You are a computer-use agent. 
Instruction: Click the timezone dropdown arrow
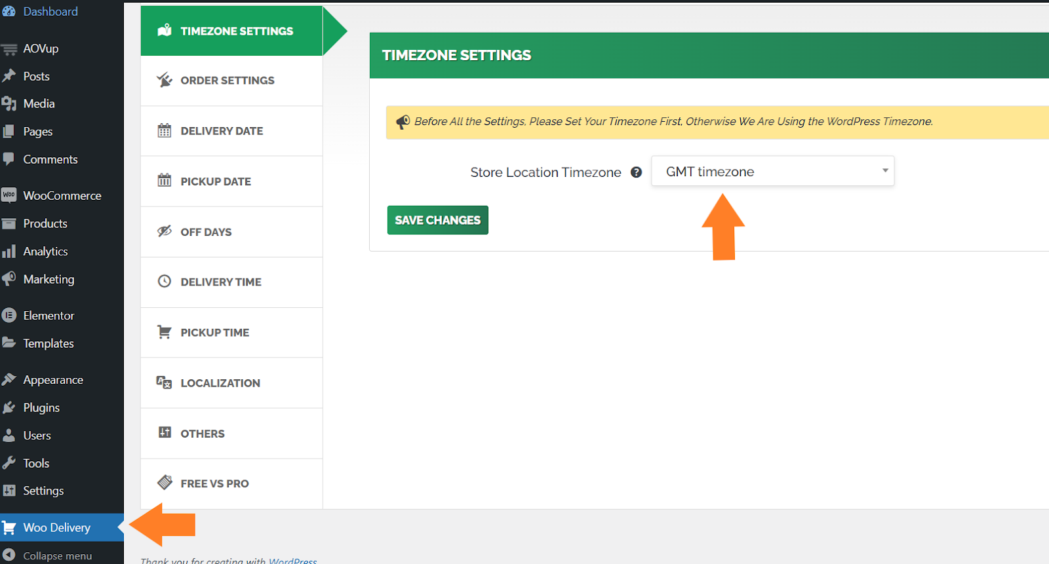pos(885,170)
